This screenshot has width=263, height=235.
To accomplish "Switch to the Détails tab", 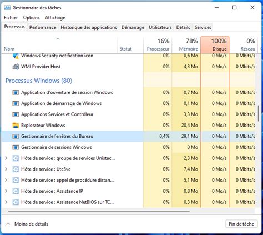I will pyautogui.click(x=183, y=27).
